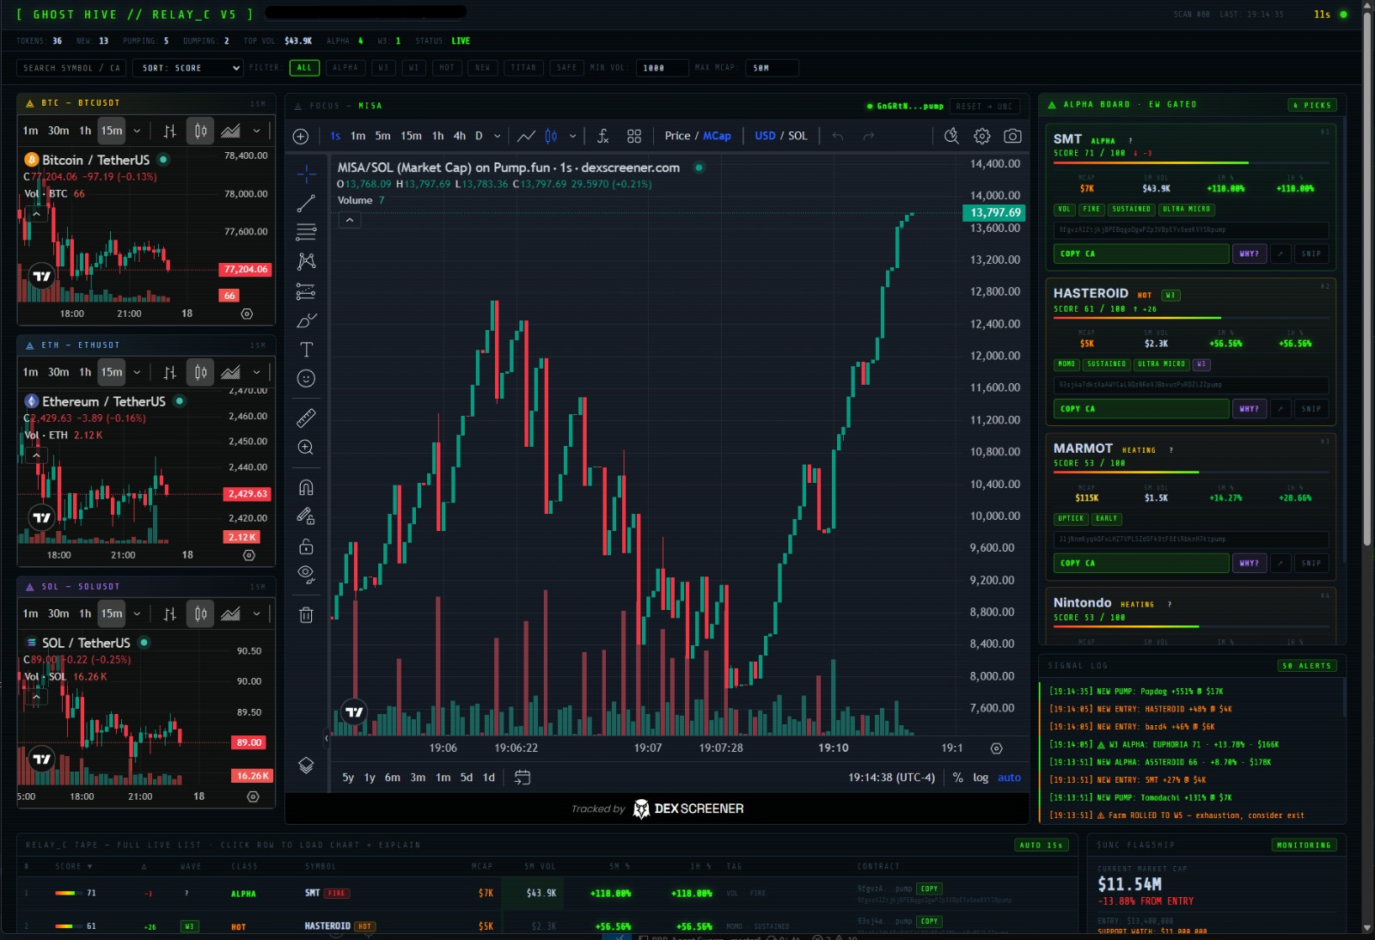
Task: Expand the ETH chart timeframe dropdown
Action: (x=137, y=372)
